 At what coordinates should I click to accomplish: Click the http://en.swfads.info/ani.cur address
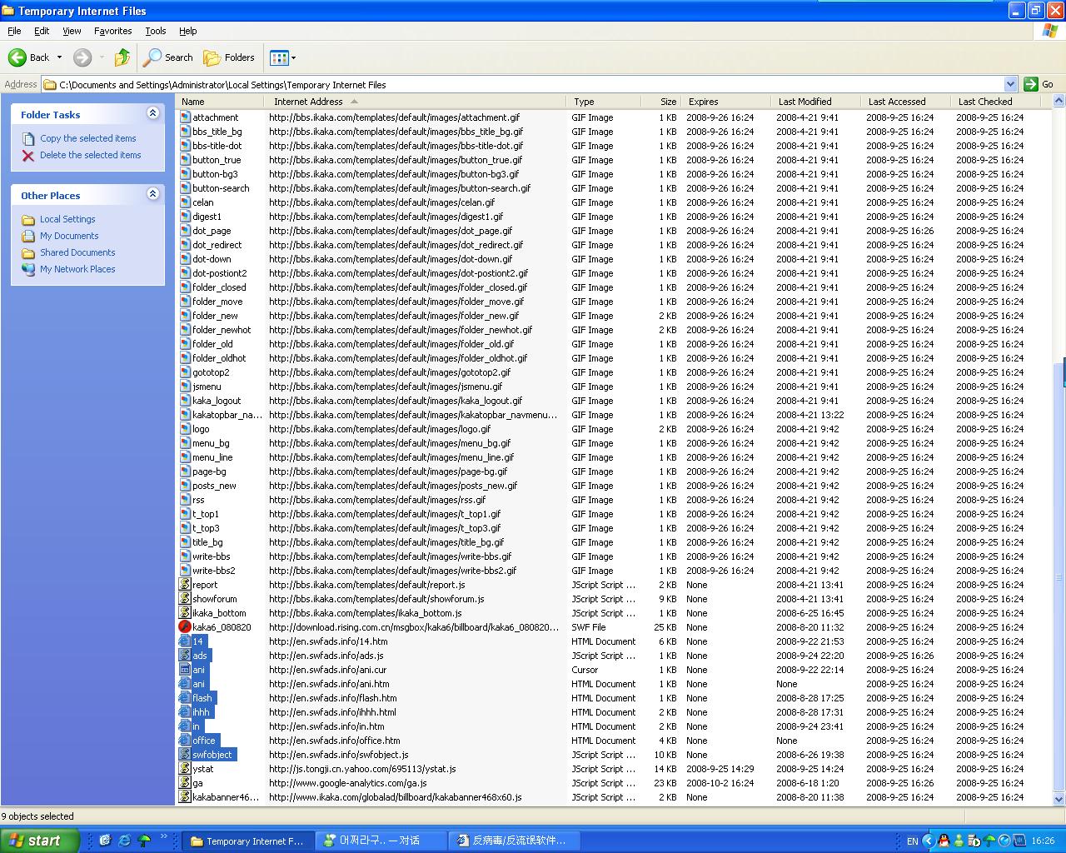click(327, 670)
